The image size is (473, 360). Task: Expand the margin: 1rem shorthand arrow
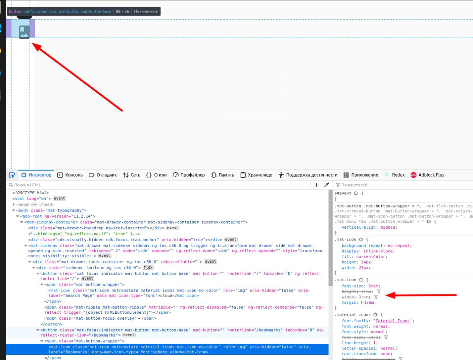click(362, 303)
